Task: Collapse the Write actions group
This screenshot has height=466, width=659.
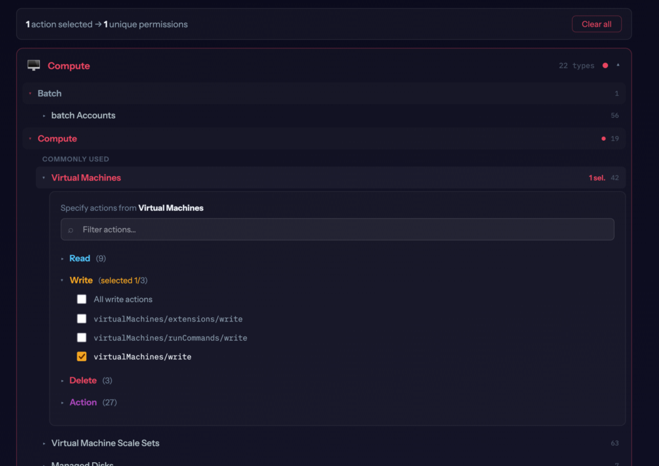Action: pos(80,280)
